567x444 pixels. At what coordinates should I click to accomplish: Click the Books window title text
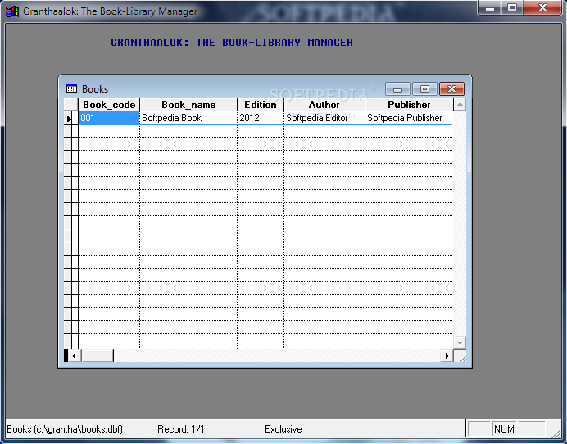(x=95, y=89)
